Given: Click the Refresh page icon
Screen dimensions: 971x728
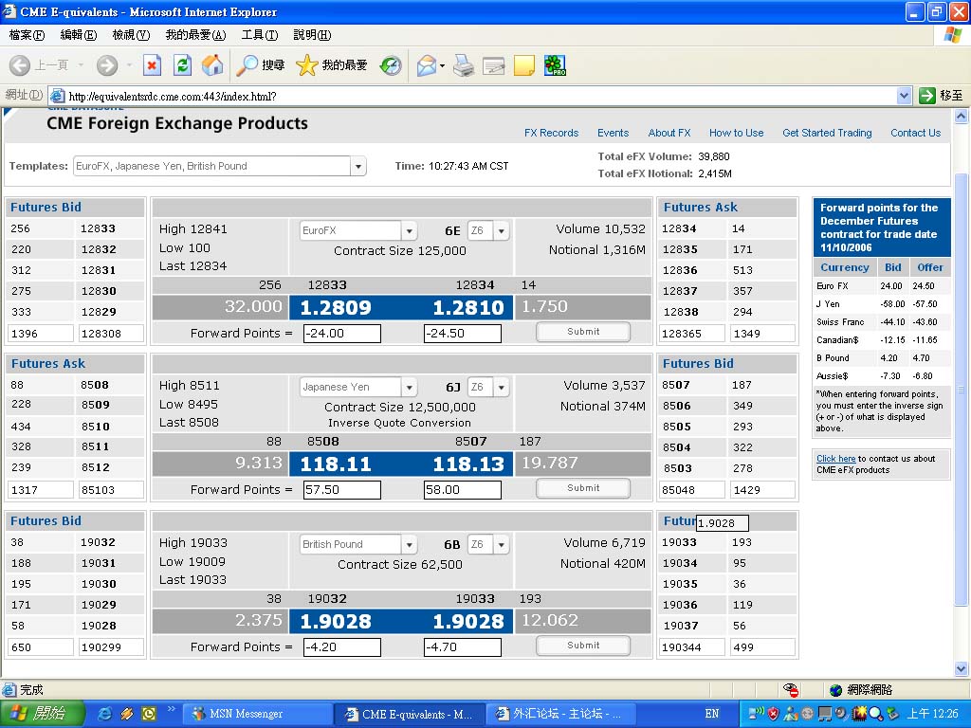Looking at the screenshot, I should (x=183, y=65).
